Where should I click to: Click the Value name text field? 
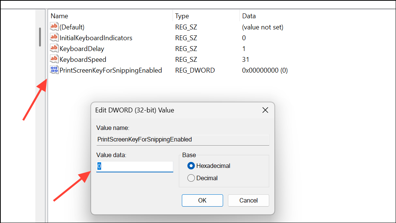(183, 140)
